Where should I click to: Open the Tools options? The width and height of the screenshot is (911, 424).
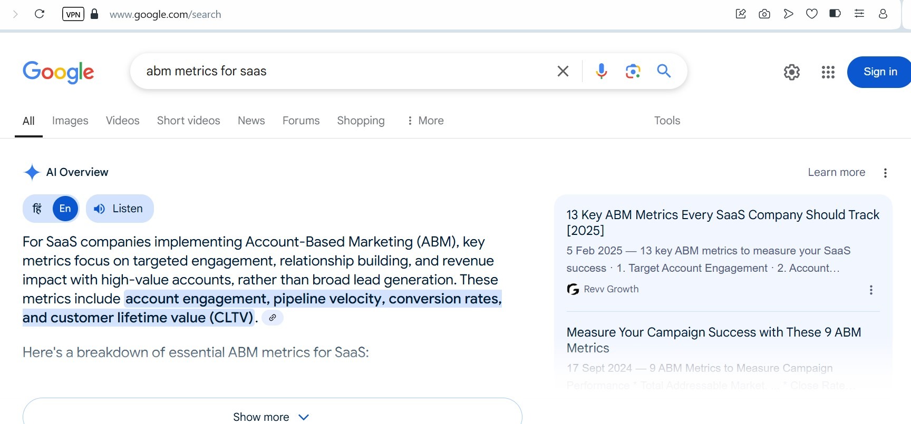(667, 121)
